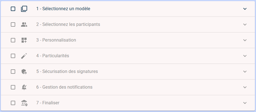
Task: Mark the Finaliser step checkbox
Action: [13, 103]
